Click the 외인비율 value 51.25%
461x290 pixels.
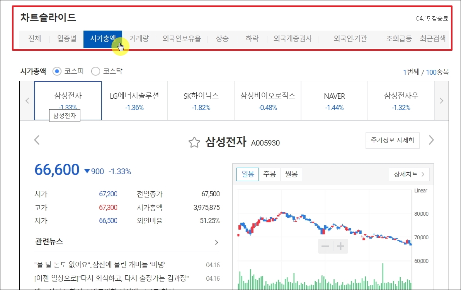(209, 221)
